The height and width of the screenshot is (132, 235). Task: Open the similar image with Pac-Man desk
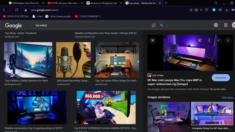169,117
